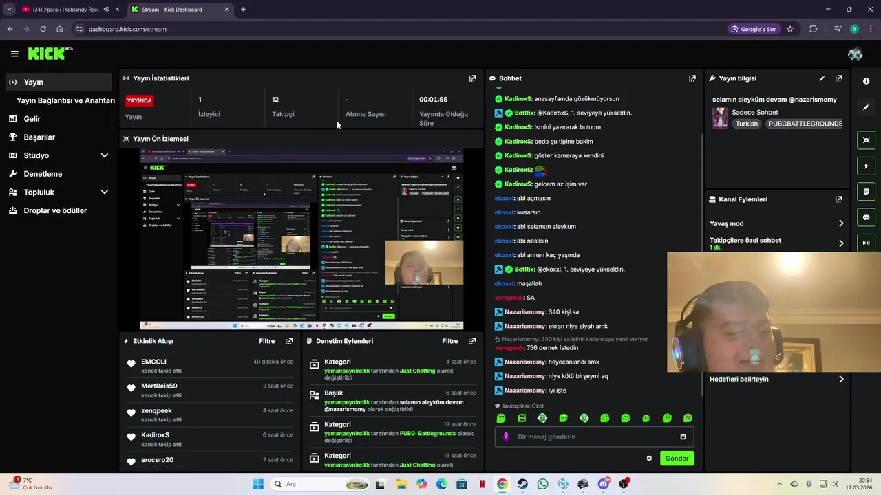Click zenqpeek in Etkinlik Akışı
Screen dimensions: 881x495
click(x=156, y=411)
